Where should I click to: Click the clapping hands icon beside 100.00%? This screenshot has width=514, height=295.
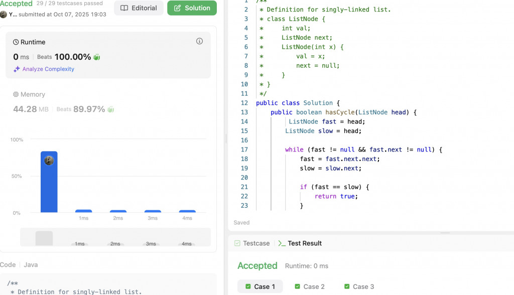tap(96, 57)
